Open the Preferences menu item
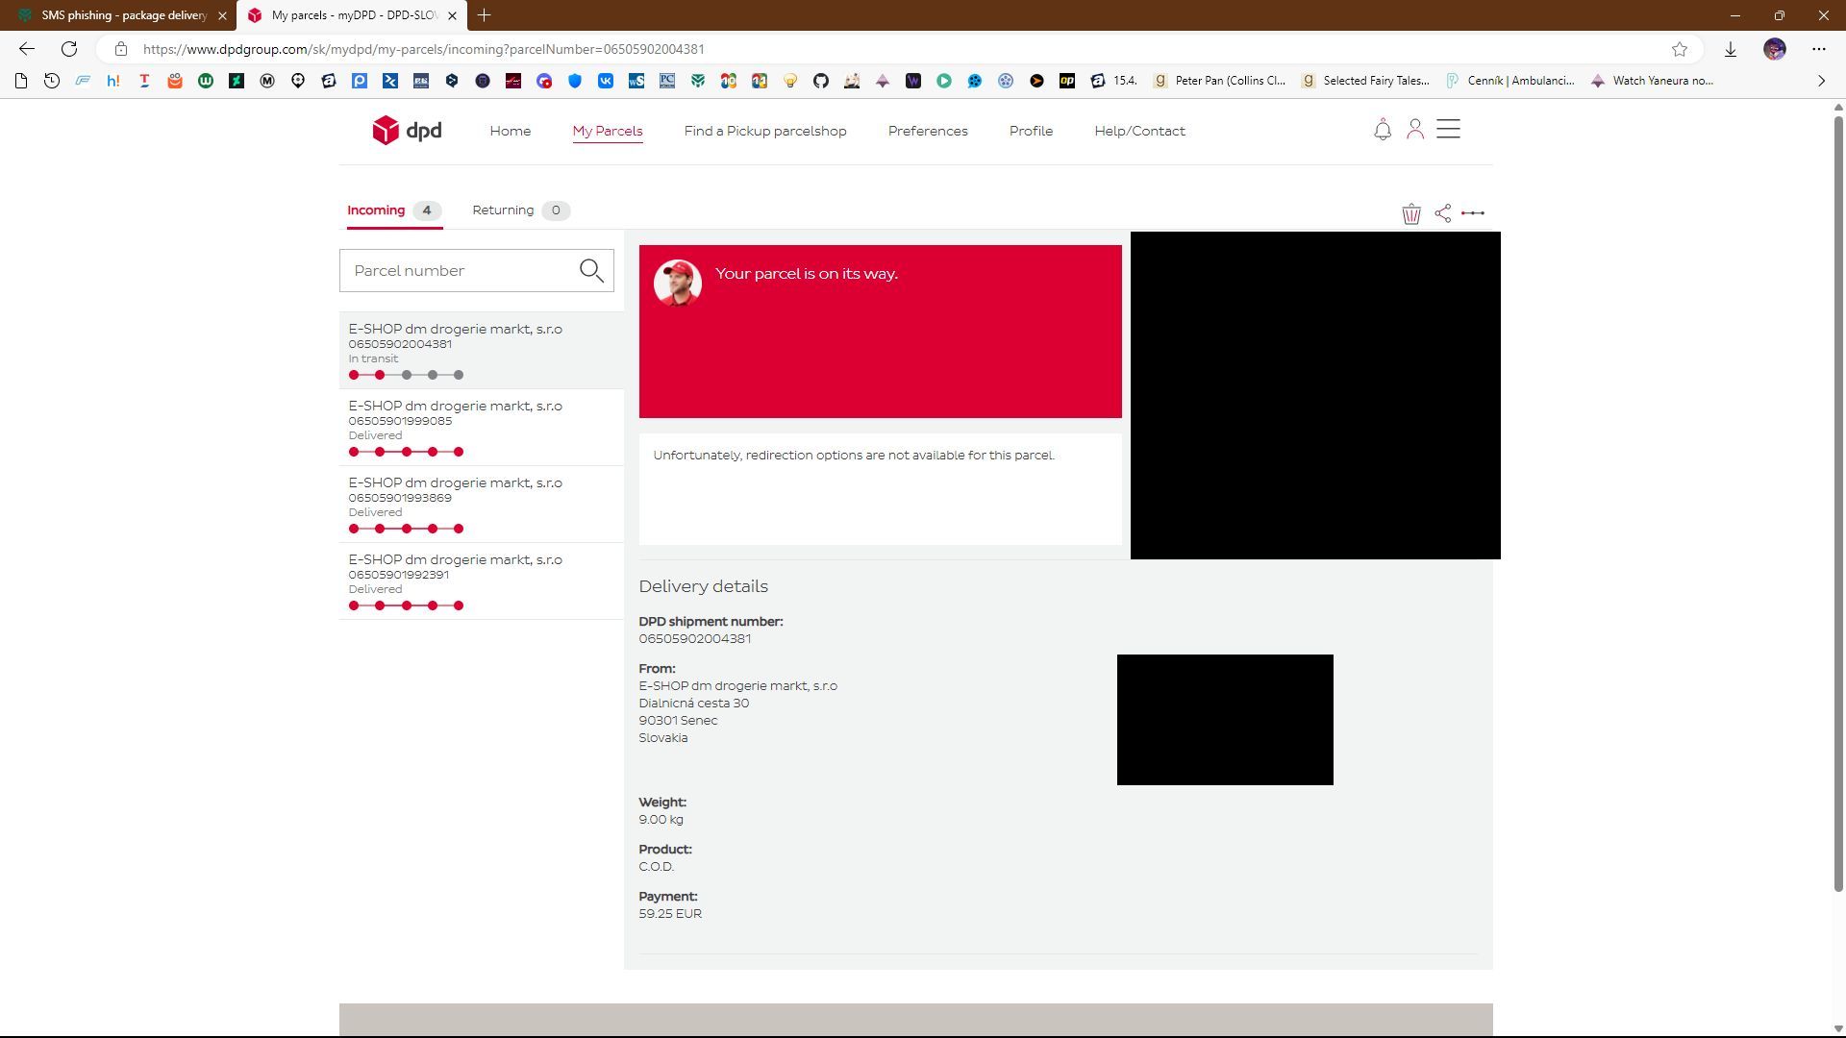Image resolution: width=1846 pixels, height=1038 pixels. click(x=927, y=131)
